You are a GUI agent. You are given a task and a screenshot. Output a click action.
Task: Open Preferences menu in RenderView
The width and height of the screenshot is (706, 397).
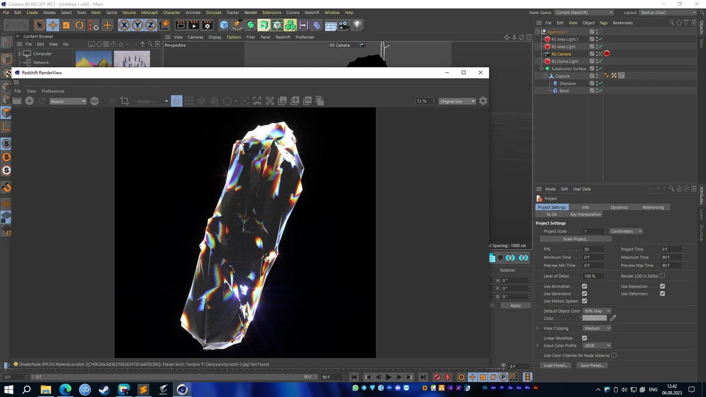coord(53,91)
